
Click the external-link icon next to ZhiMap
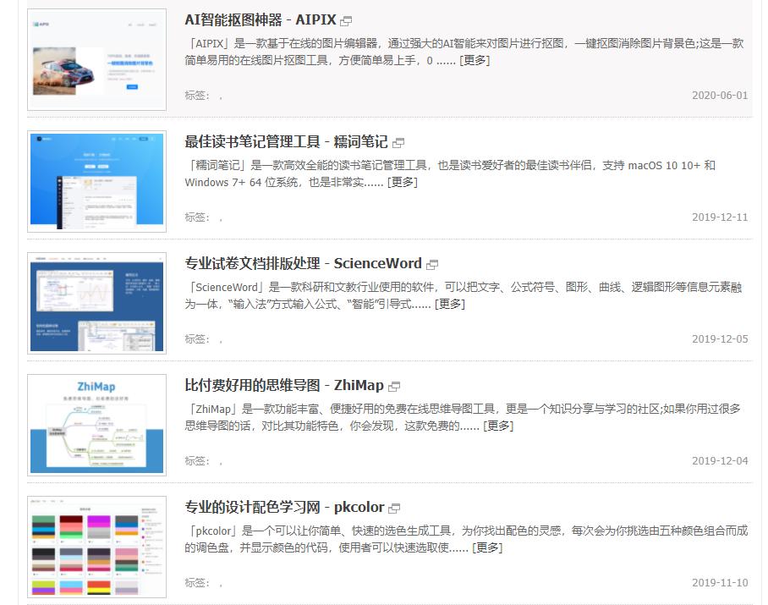(x=394, y=385)
